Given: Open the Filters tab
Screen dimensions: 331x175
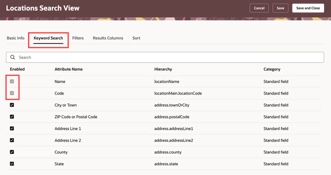Looking at the screenshot, I should [78, 38].
